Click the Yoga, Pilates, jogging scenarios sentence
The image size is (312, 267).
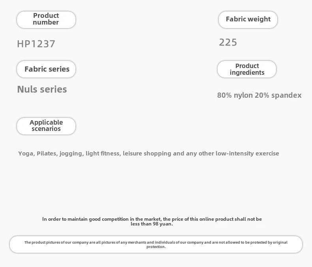point(148,153)
